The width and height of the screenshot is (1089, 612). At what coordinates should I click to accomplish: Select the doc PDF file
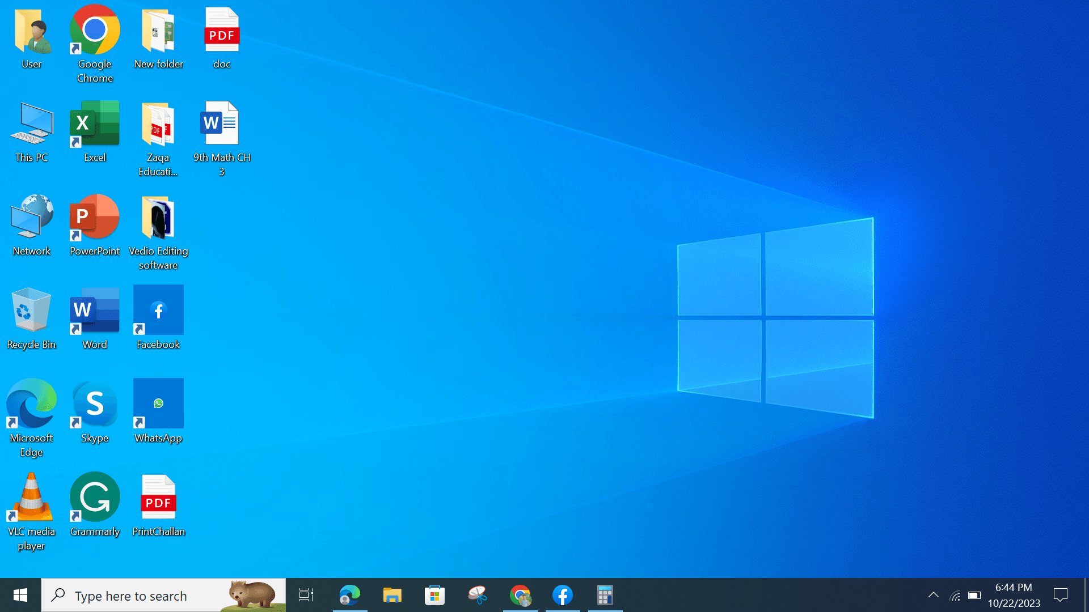(x=222, y=39)
